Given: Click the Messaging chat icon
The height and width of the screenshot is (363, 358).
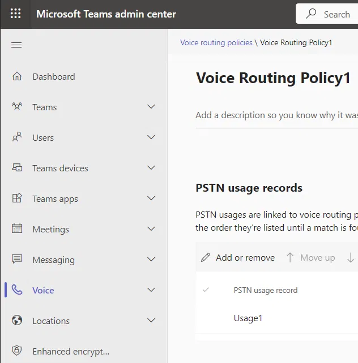Looking at the screenshot, I should point(17,259).
